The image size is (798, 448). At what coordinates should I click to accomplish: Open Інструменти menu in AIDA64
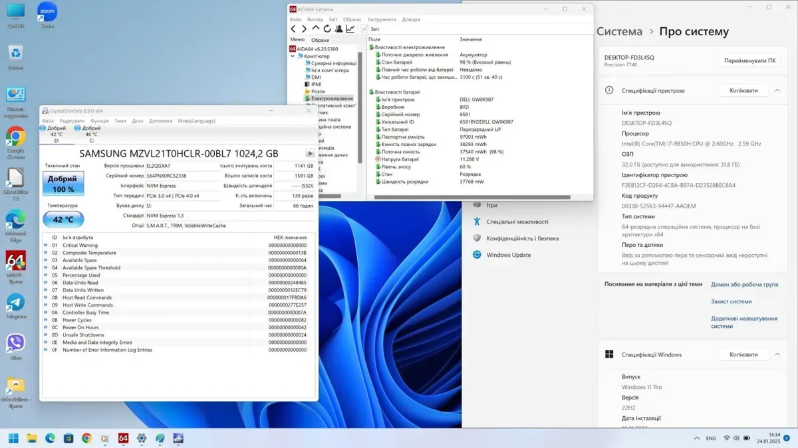click(382, 20)
